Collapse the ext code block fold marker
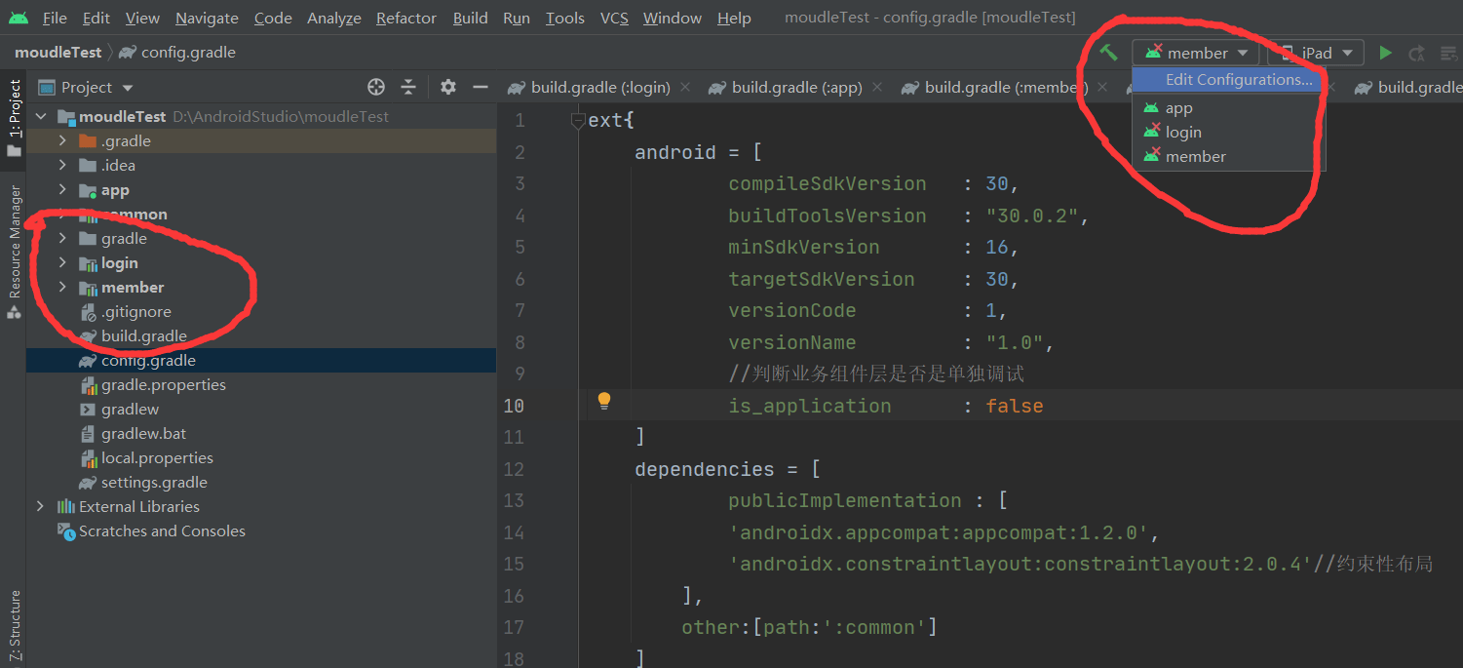Screen dimensions: 1463x668 pyautogui.click(x=577, y=121)
